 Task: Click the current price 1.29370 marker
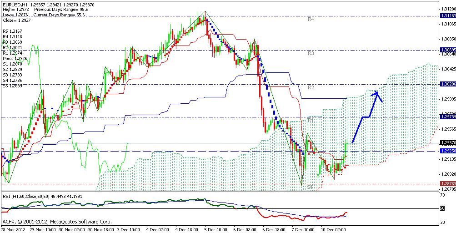tap(448, 143)
